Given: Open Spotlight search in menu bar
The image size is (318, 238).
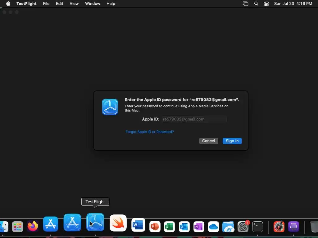Looking at the screenshot, I should pyautogui.click(x=256, y=3).
